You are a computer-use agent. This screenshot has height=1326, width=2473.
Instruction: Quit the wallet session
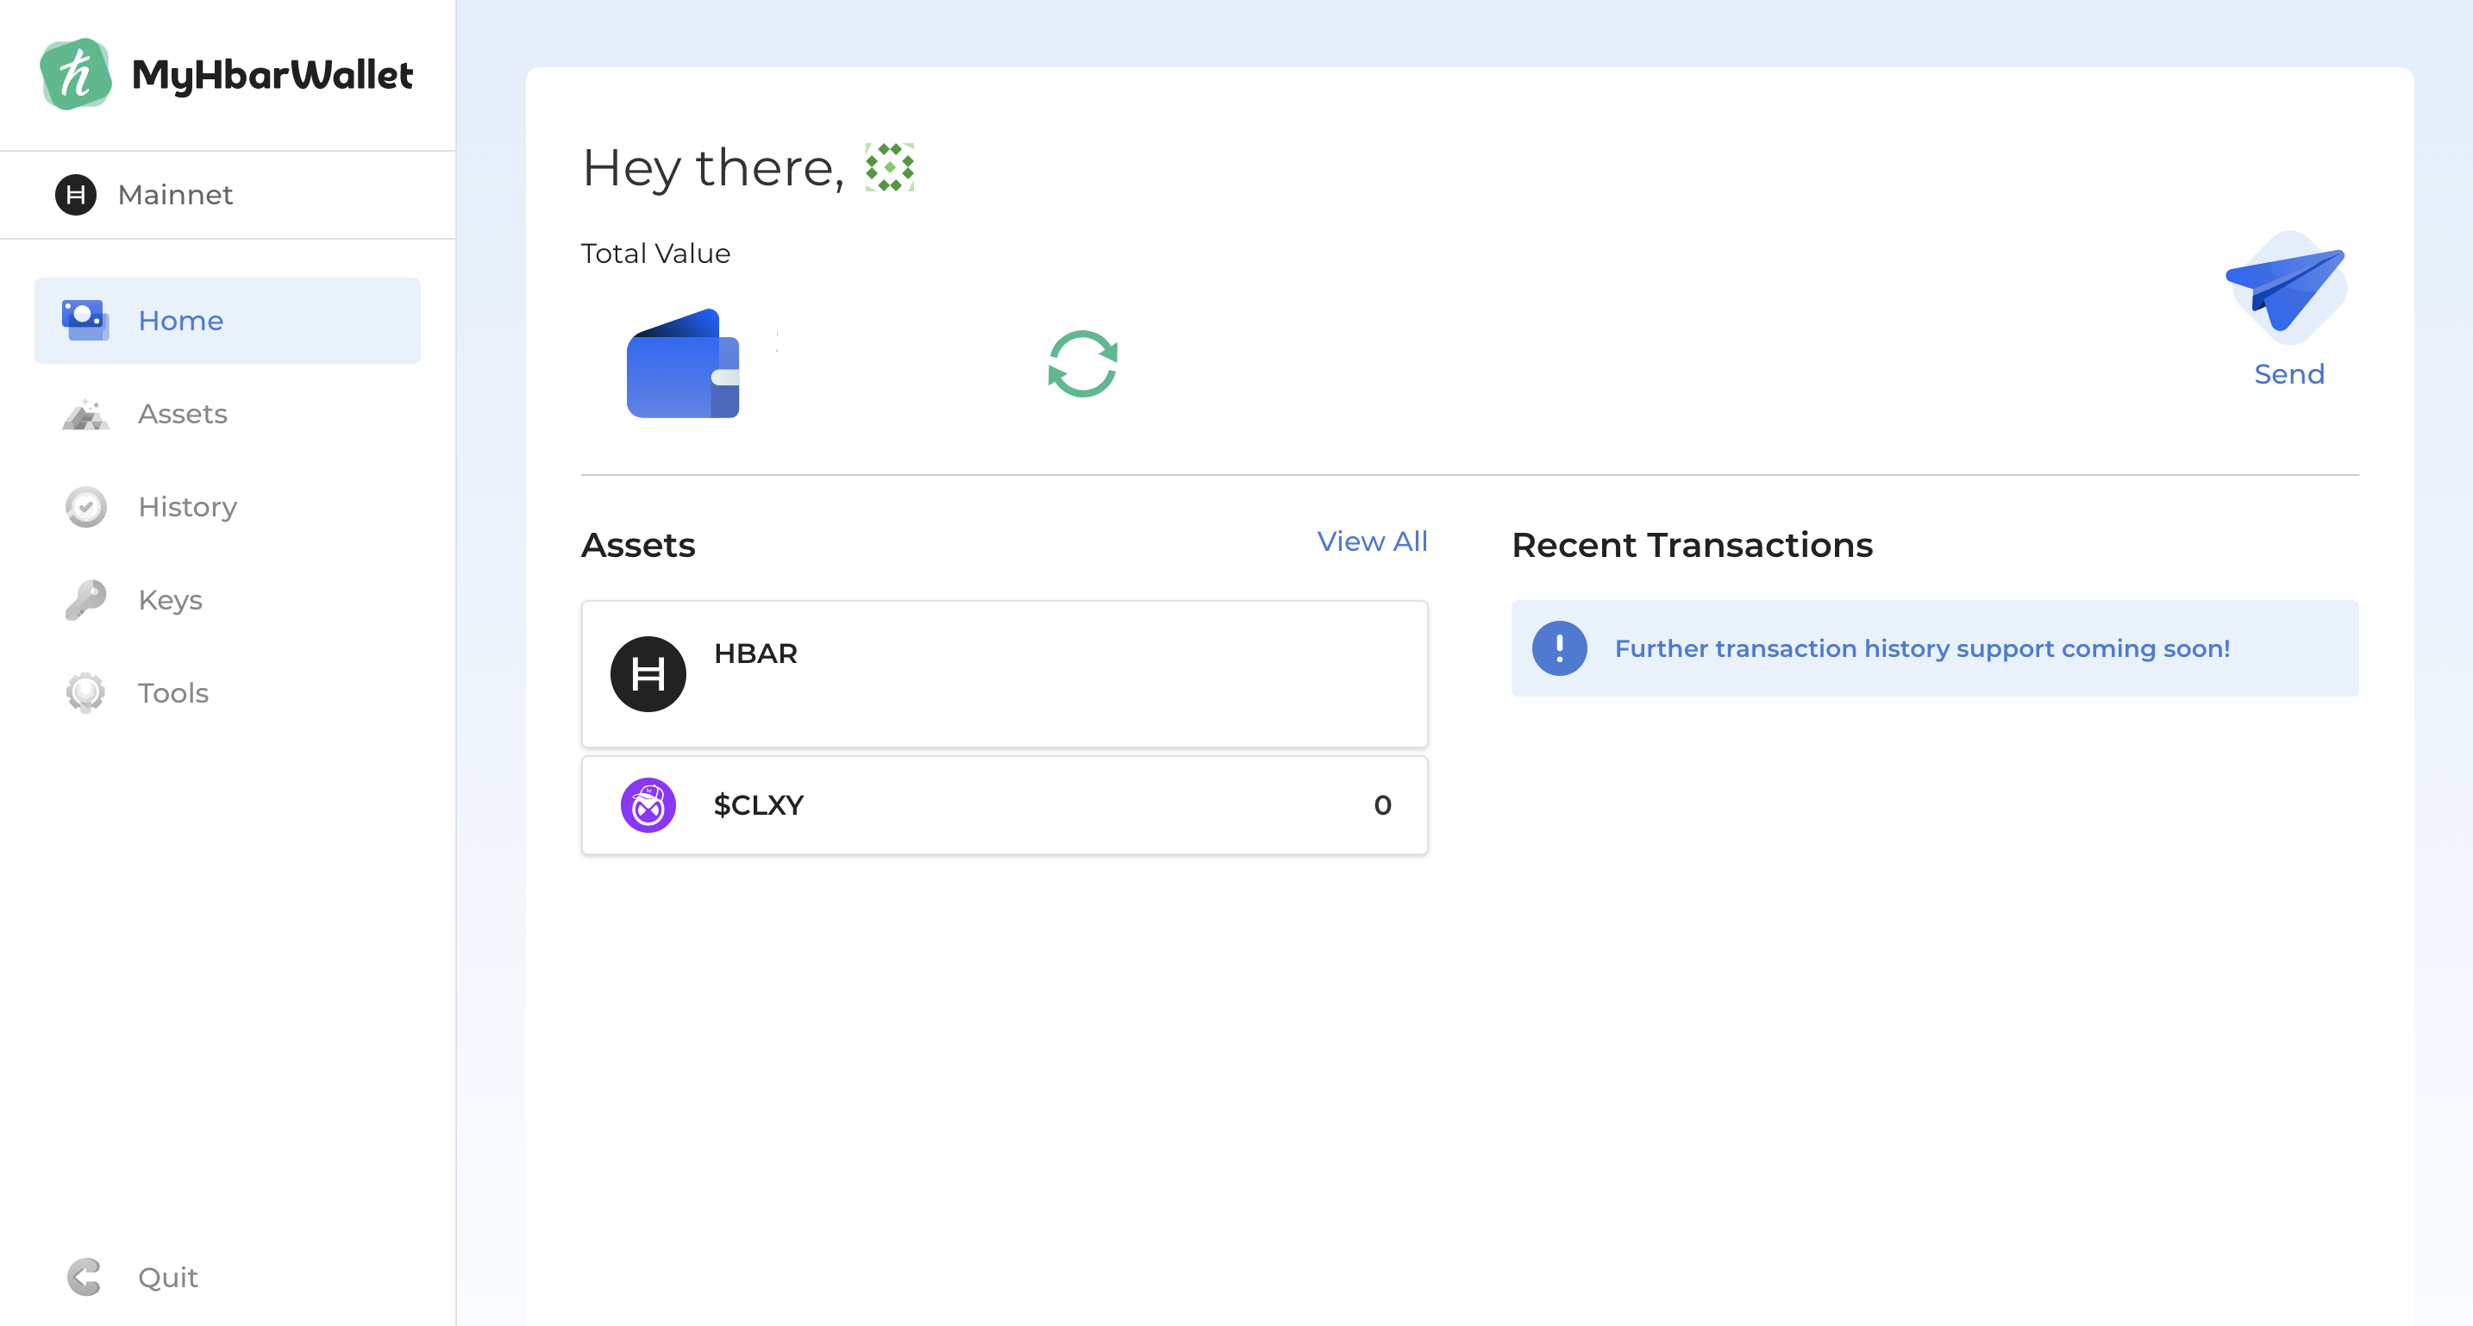coord(167,1277)
